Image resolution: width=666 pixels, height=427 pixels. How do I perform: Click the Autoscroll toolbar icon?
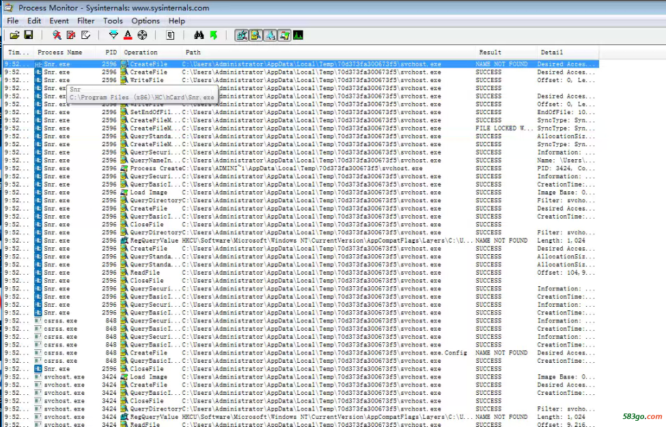(71, 36)
